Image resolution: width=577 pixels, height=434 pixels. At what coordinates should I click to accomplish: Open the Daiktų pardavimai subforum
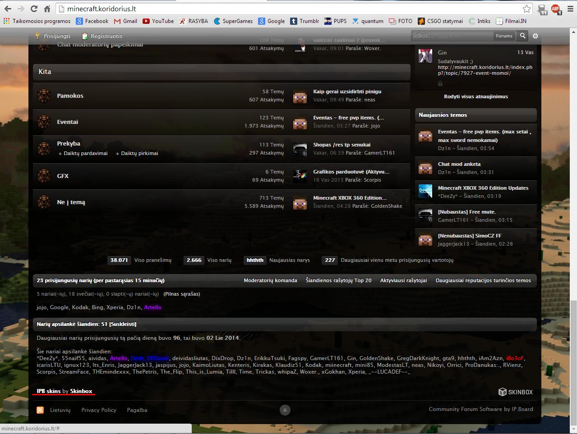85,153
